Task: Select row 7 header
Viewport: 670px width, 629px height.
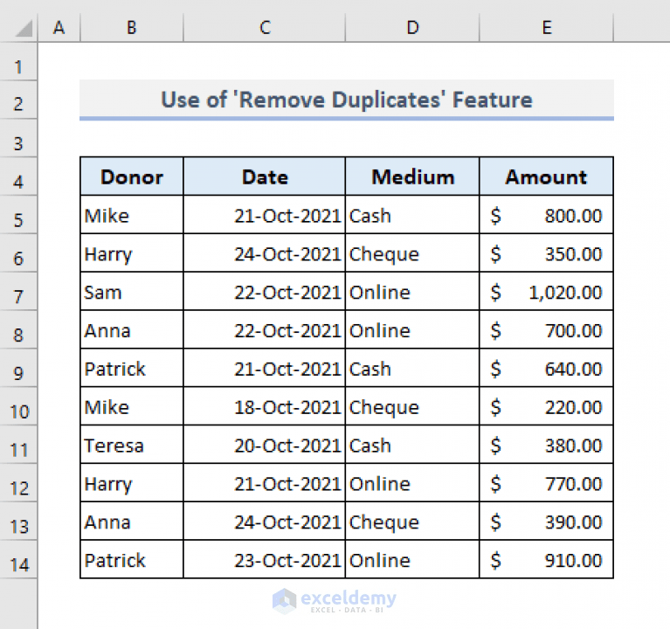Action: coord(18,292)
